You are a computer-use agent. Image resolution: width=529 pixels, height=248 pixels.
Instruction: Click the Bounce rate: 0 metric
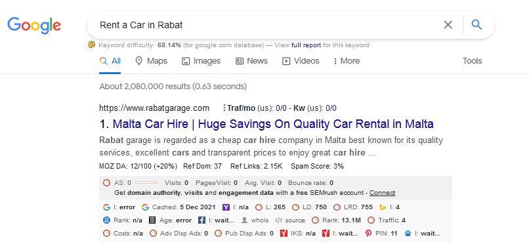coord(310,183)
